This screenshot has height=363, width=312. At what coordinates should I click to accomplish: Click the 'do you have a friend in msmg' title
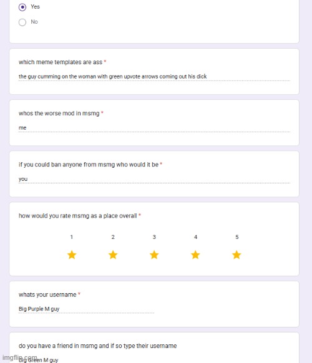click(98, 346)
